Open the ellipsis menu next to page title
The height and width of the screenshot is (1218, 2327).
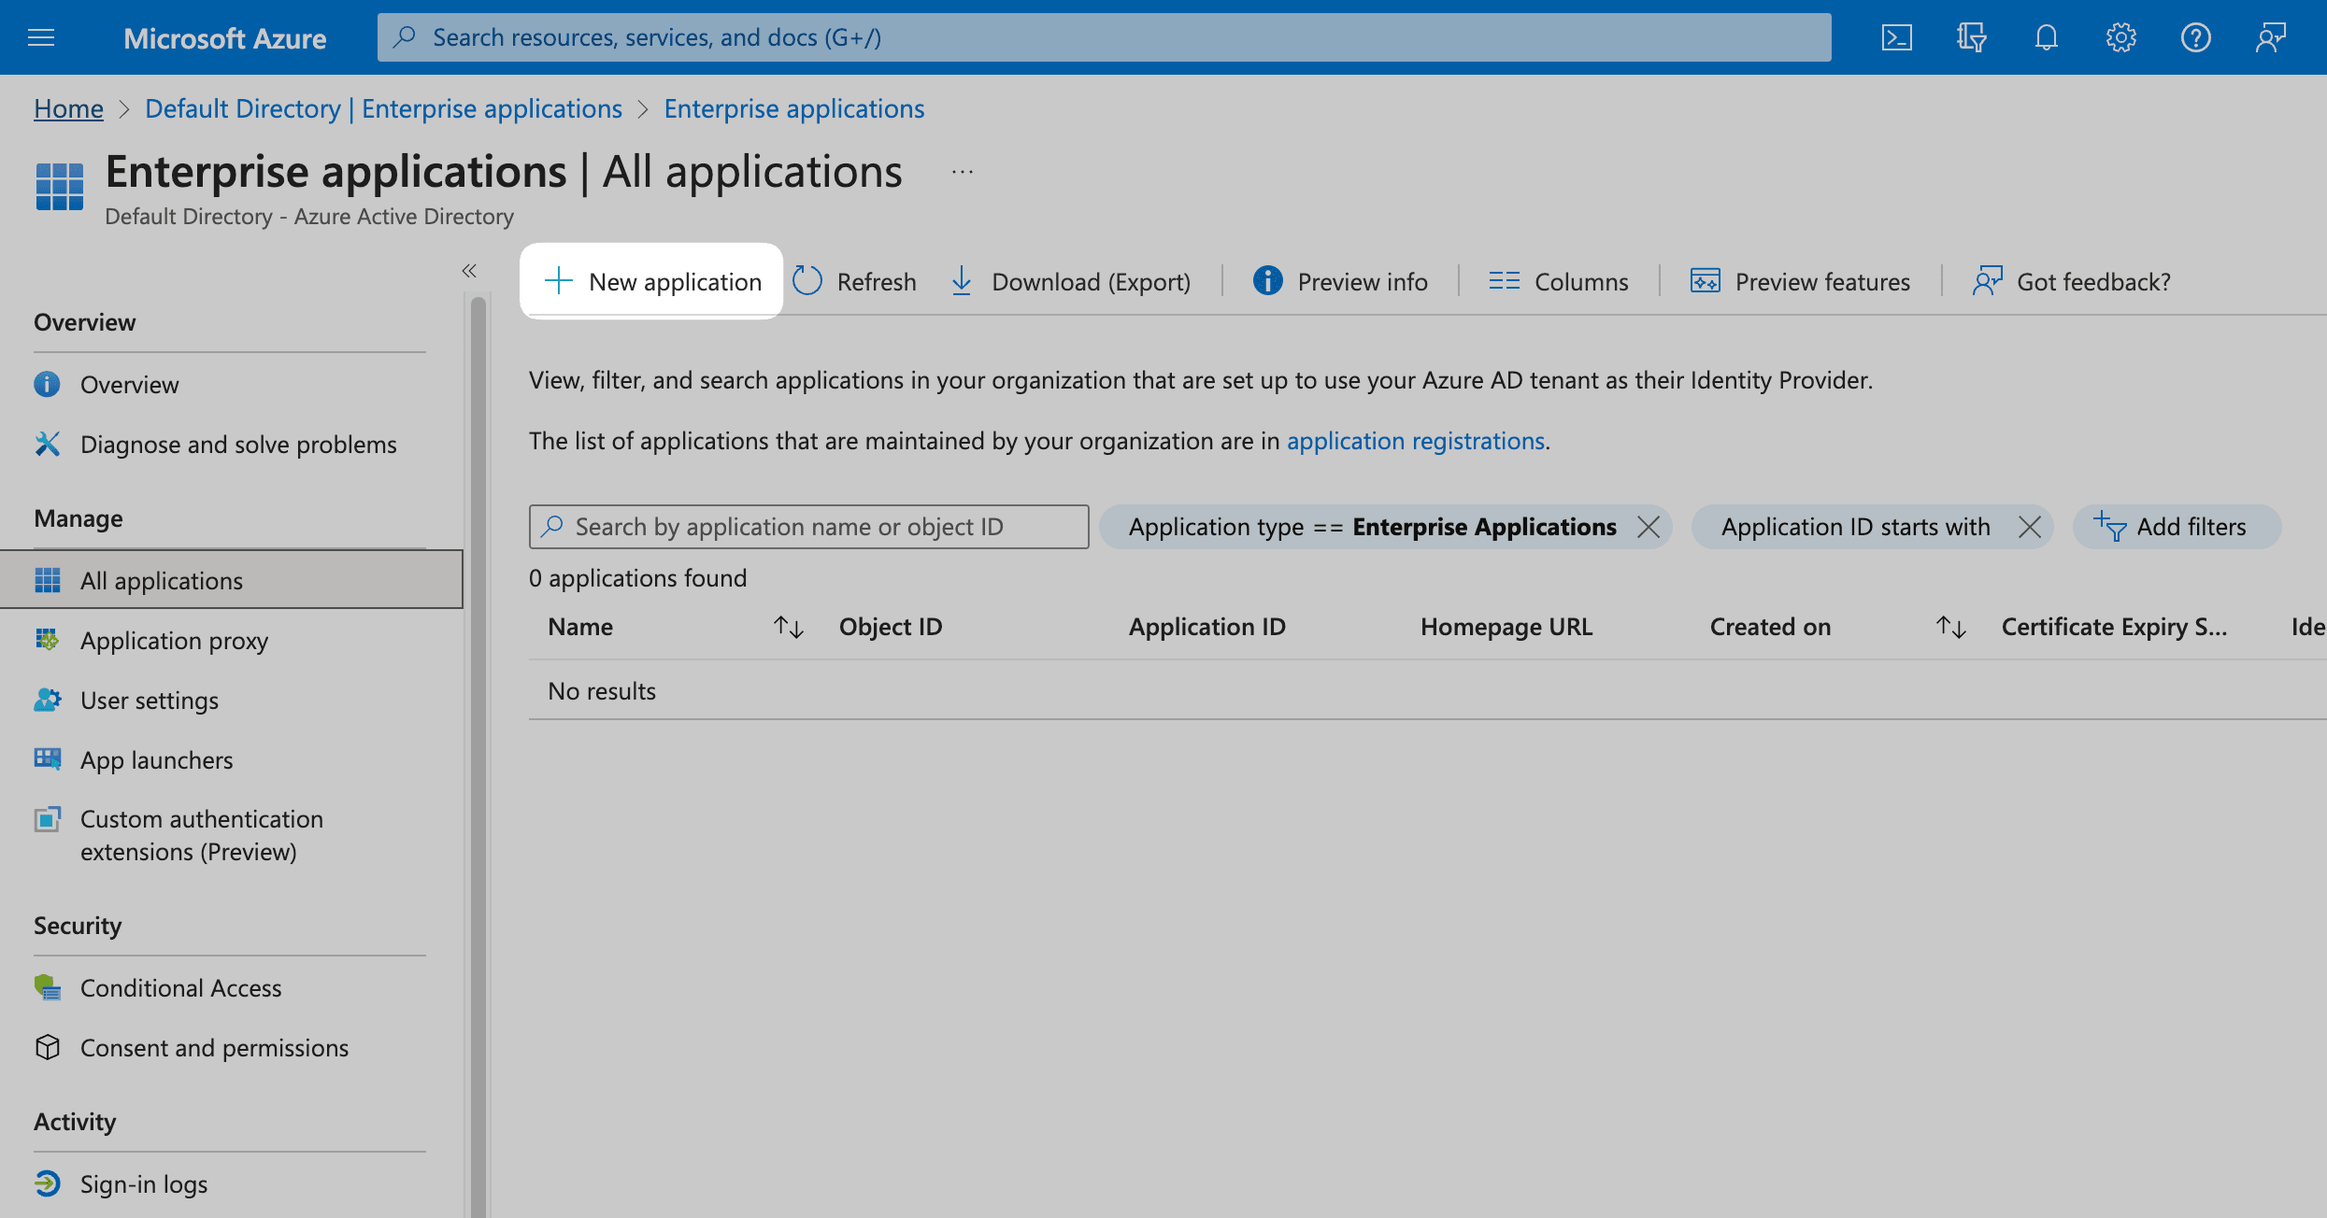point(962,171)
